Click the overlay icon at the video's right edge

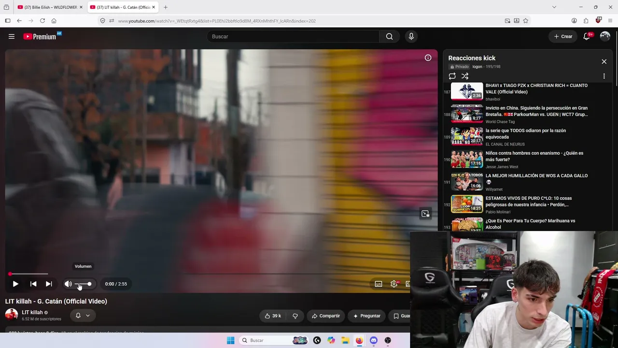pyautogui.click(x=425, y=214)
